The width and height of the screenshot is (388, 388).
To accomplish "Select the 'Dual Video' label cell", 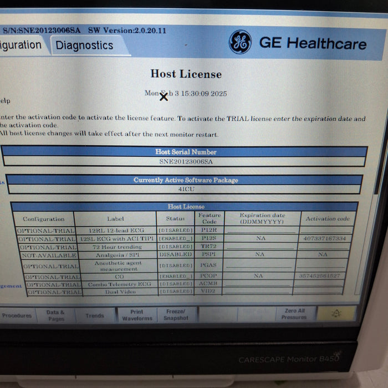I will (x=120, y=292).
